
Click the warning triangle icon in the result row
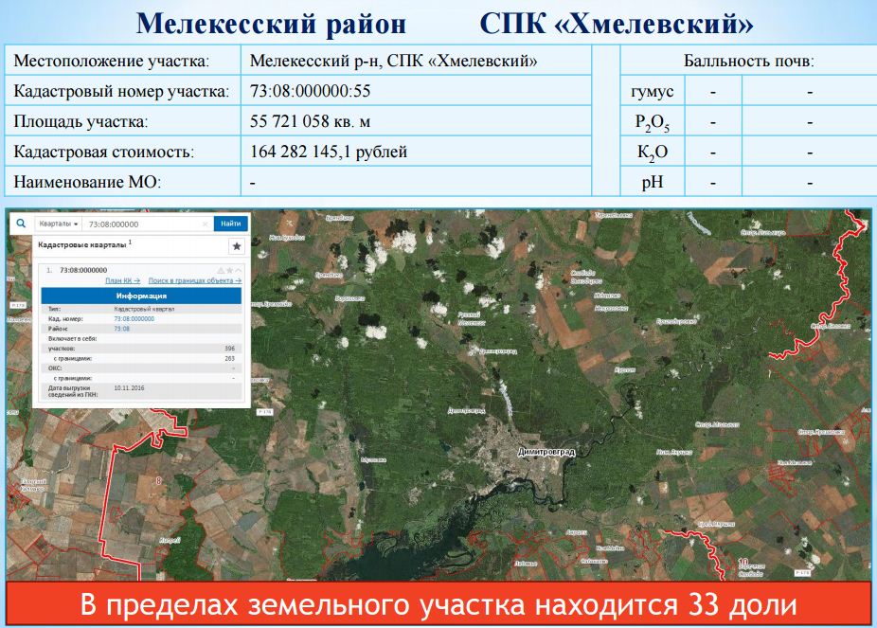click(219, 270)
